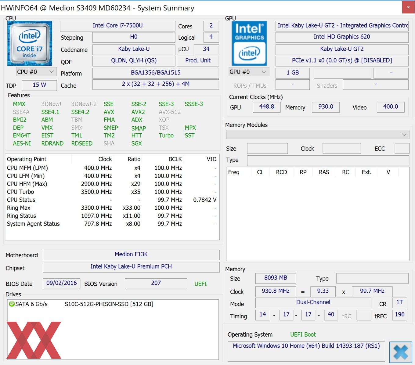Click the memory module Size field
Image resolution: width=415 pixels, height=365 pixels.
click(x=267, y=149)
